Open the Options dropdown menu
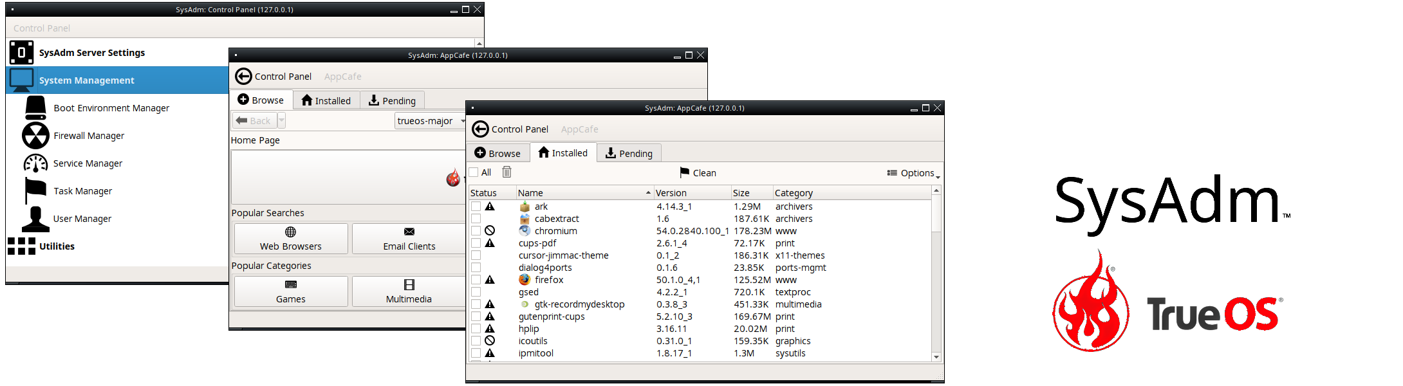 (913, 173)
